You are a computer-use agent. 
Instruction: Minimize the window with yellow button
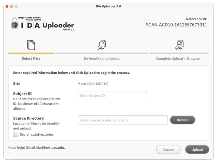(x=12, y=6)
